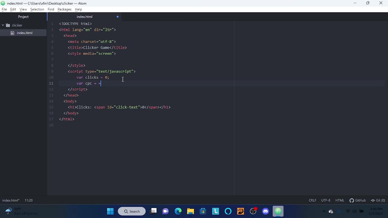Image resolution: width=388 pixels, height=218 pixels.
Task: Open File Explorer from the taskbar
Action: coord(190,211)
